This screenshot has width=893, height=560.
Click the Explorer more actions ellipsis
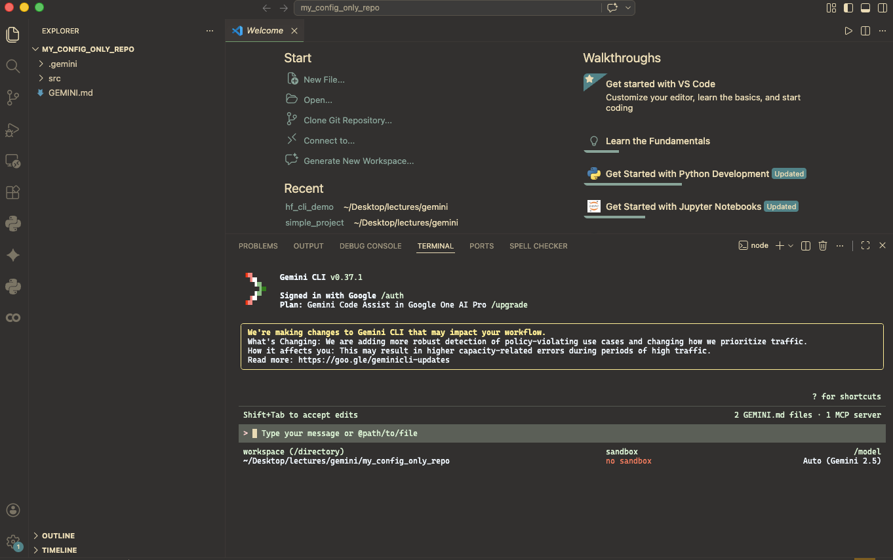tap(210, 31)
